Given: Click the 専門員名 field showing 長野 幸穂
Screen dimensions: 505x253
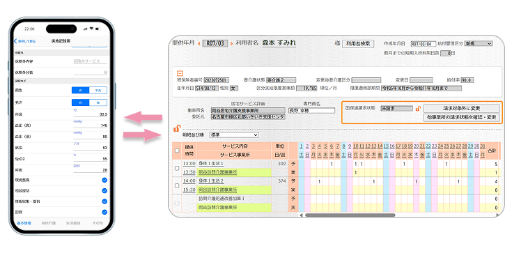Looking at the screenshot, I should 311,111.
